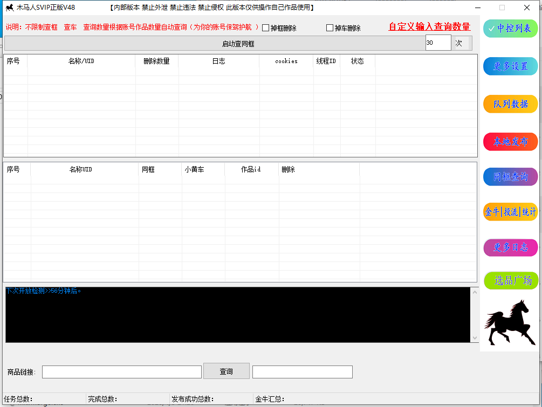
Task: Click scroll-down arrow of log console
Action: point(475,338)
